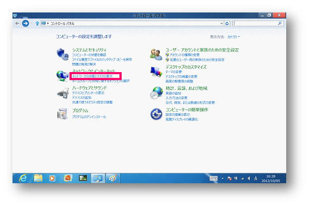Focus the Control Panel search box
This screenshot has width=309, height=206.
coord(258,23)
